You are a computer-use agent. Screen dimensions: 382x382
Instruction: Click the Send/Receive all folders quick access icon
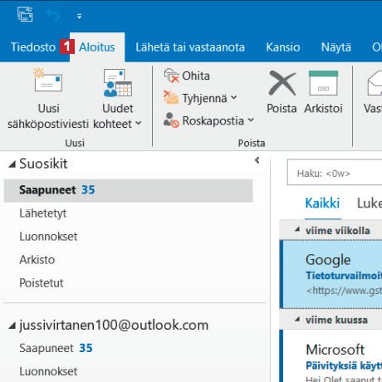[x=25, y=14]
